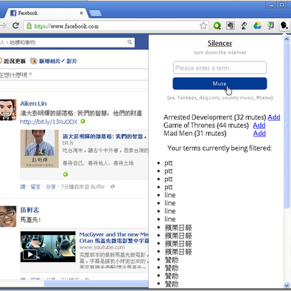291x291 pixels.
Task: Click the green circle icon after bit.ly link
Action: click(83, 121)
